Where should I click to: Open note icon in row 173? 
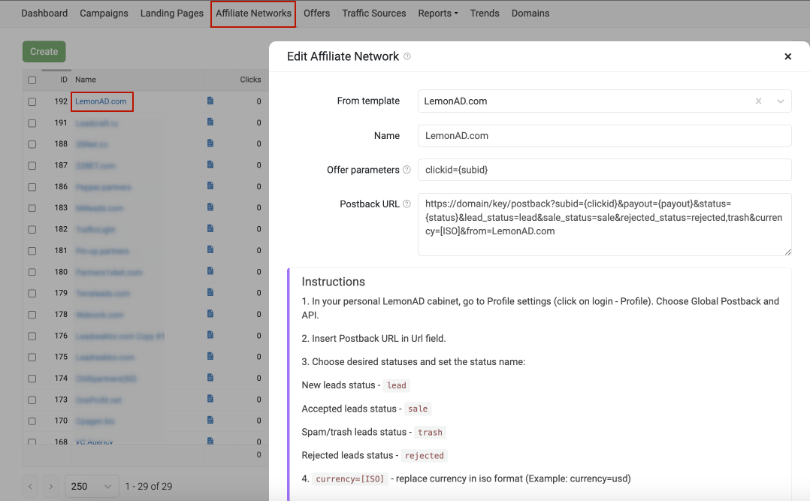click(210, 399)
